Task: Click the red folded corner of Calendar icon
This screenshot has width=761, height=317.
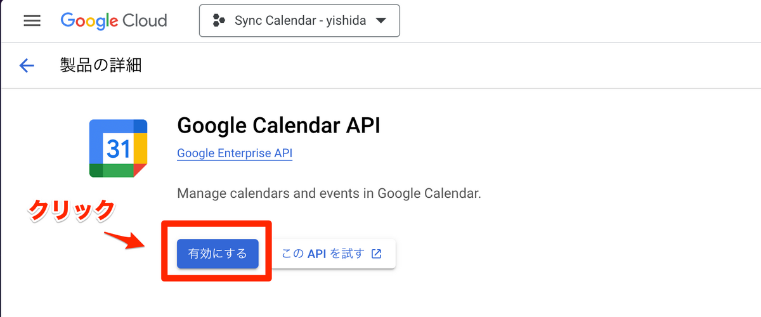Action: coord(141,171)
